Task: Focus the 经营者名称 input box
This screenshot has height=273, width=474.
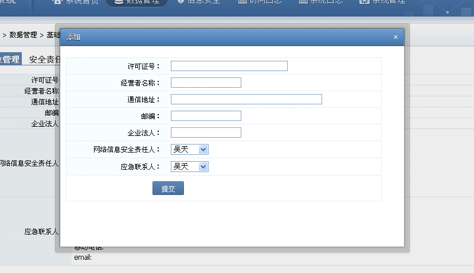Action: point(206,83)
